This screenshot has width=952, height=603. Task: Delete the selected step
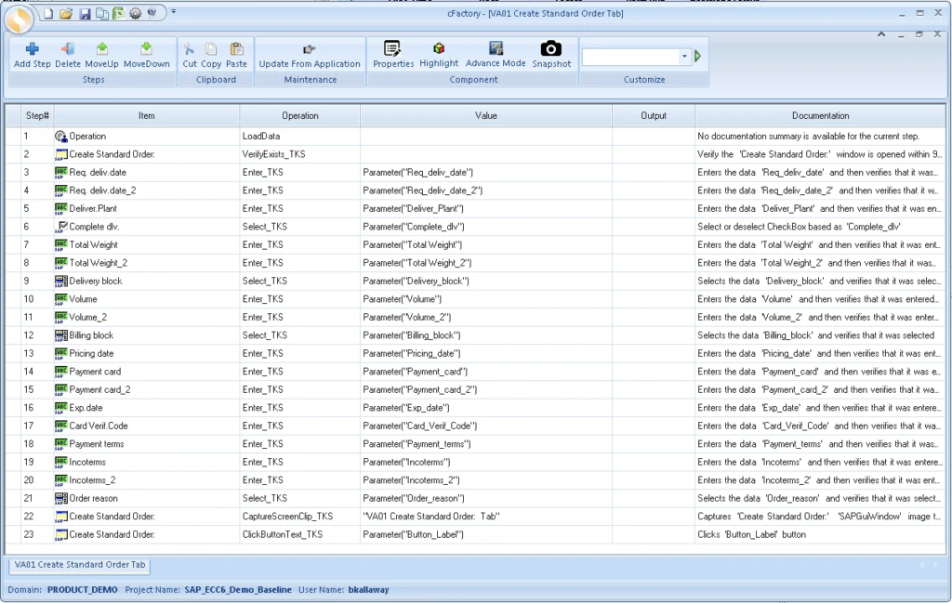(x=67, y=55)
